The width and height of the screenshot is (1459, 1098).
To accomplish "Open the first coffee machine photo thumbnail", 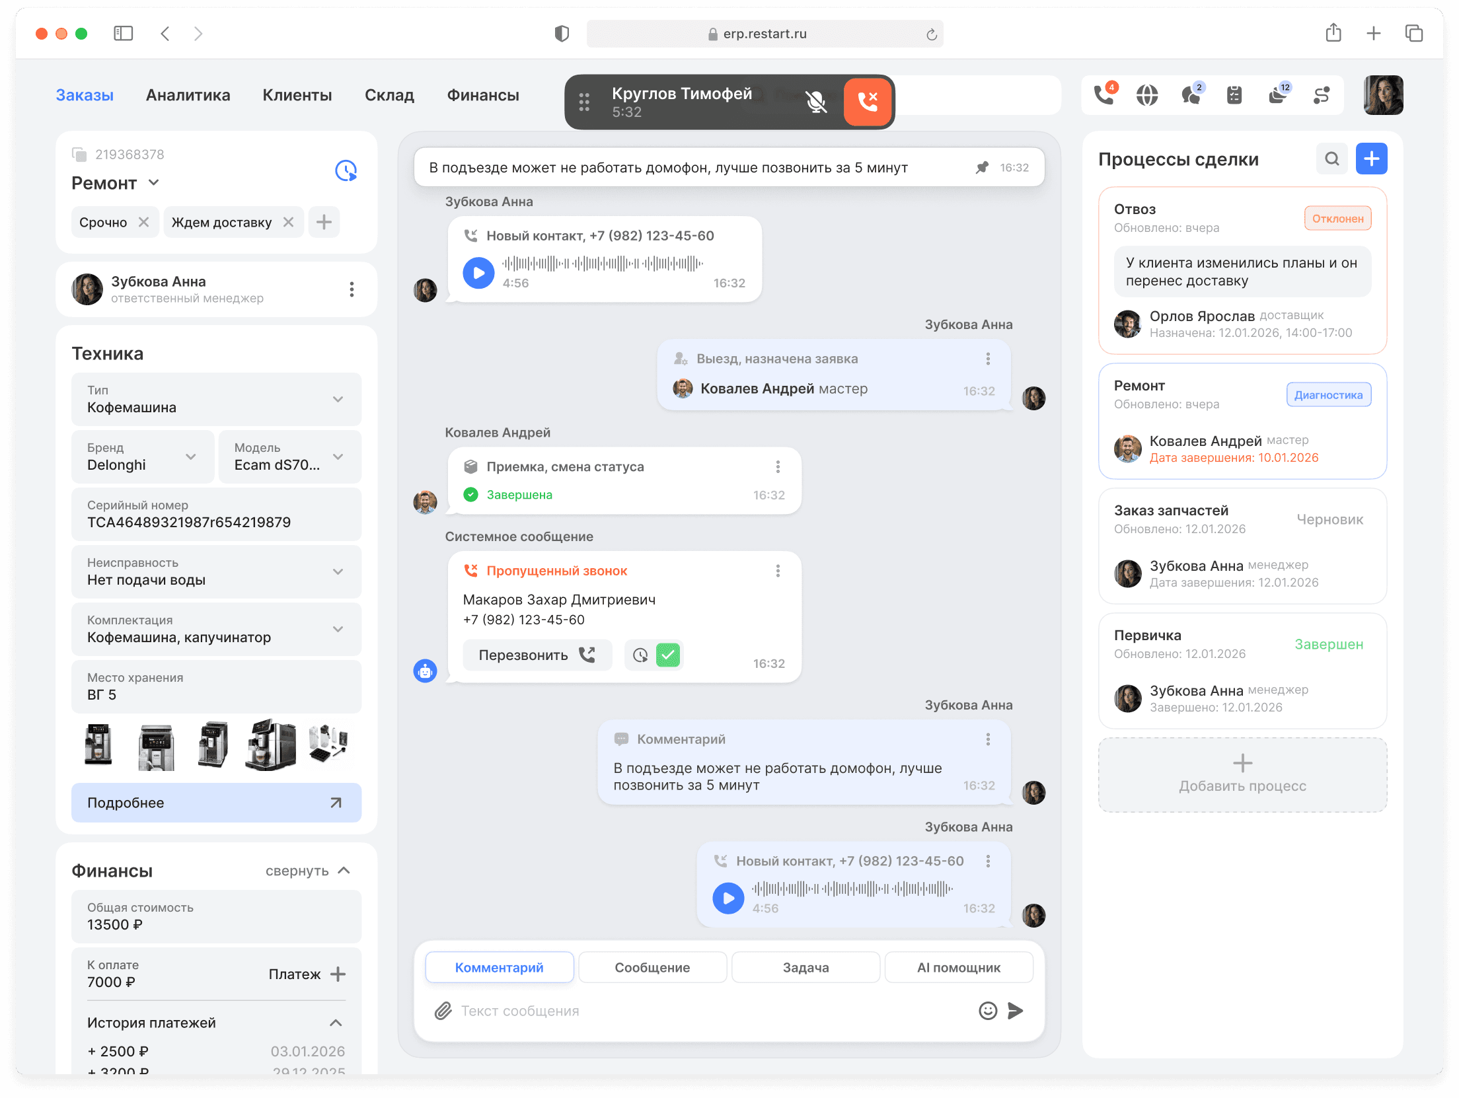I will click(x=96, y=745).
